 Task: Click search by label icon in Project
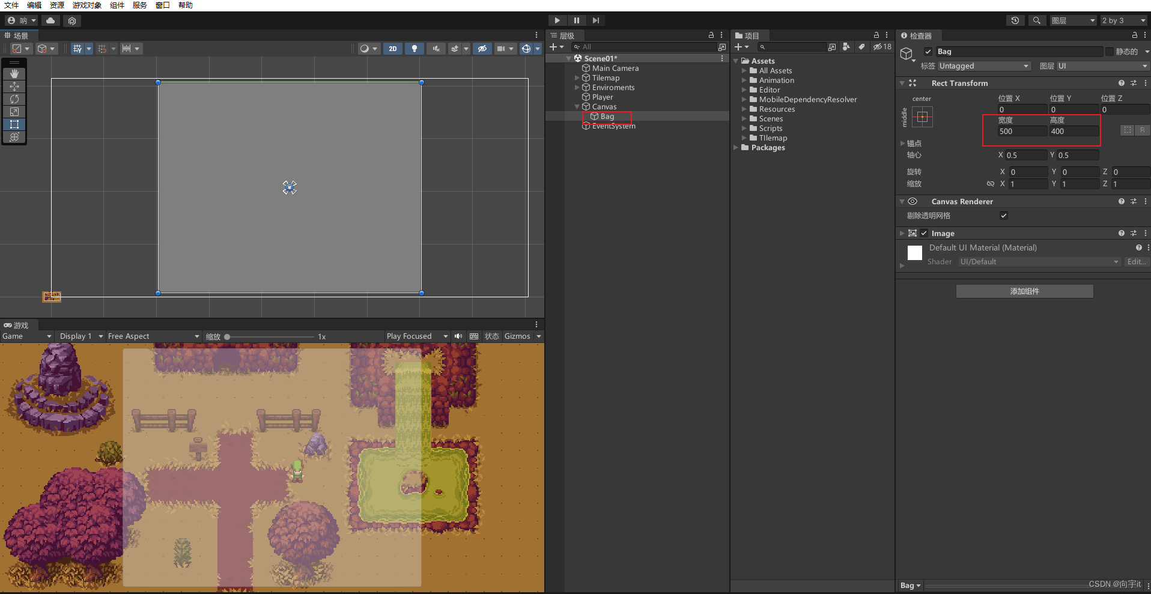pos(861,47)
